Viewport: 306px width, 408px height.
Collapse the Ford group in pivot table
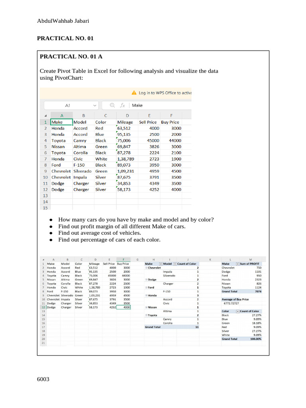146,288
